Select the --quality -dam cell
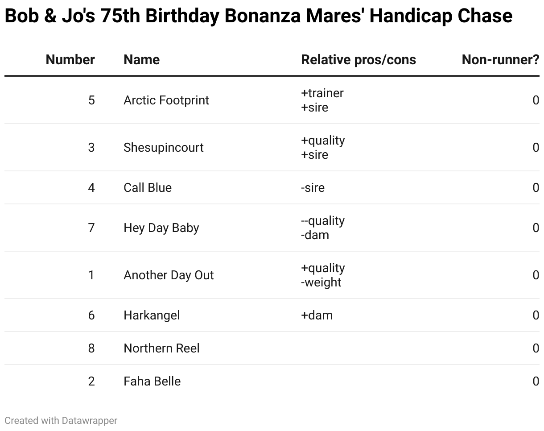544x431 pixels. pyautogui.click(x=323, y=228)
